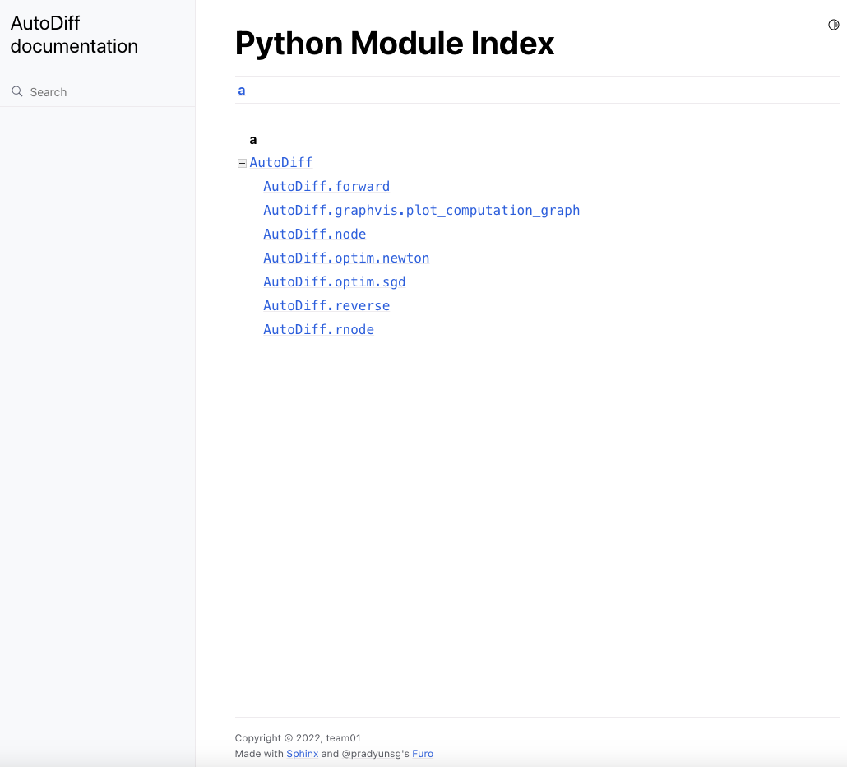The height and width of the screenshot is (767, 847).
Task: Follow the Sphinx footer link
Action: coord(302,754)
